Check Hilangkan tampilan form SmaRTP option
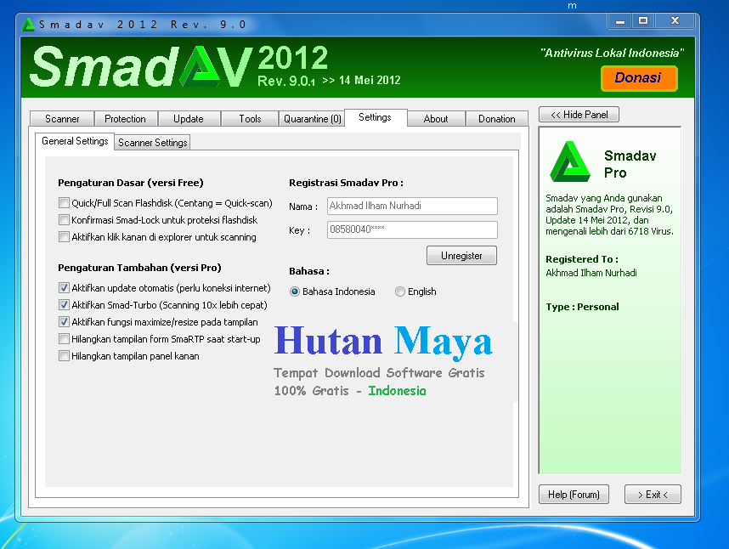 65,339
